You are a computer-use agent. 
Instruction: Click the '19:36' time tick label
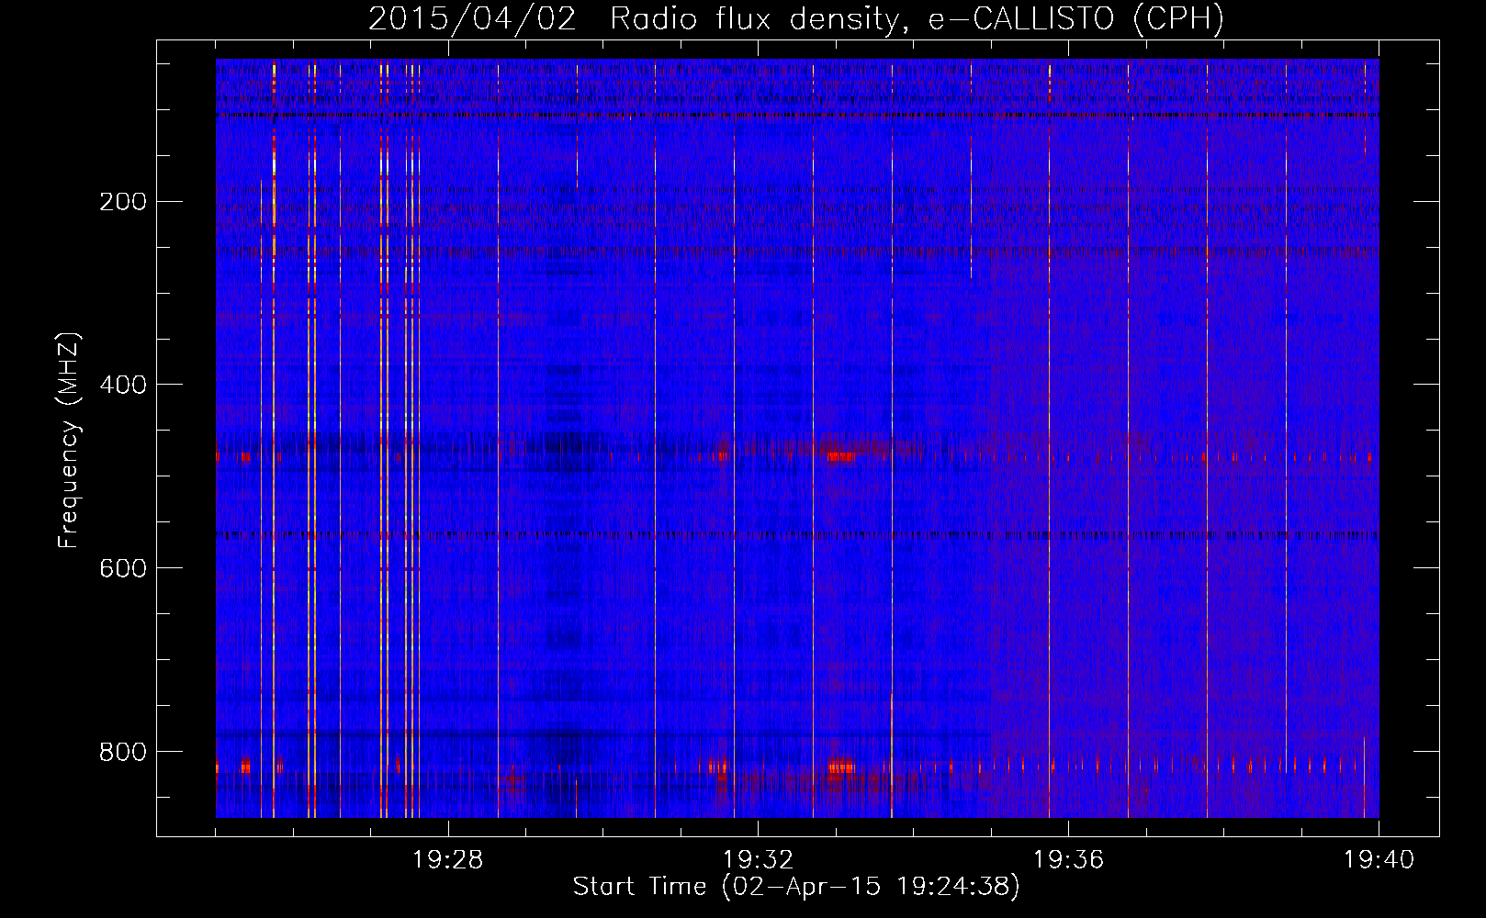coord(1068,860)
